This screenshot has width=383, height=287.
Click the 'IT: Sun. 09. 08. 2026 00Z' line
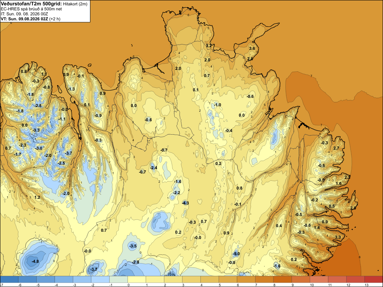25,14
